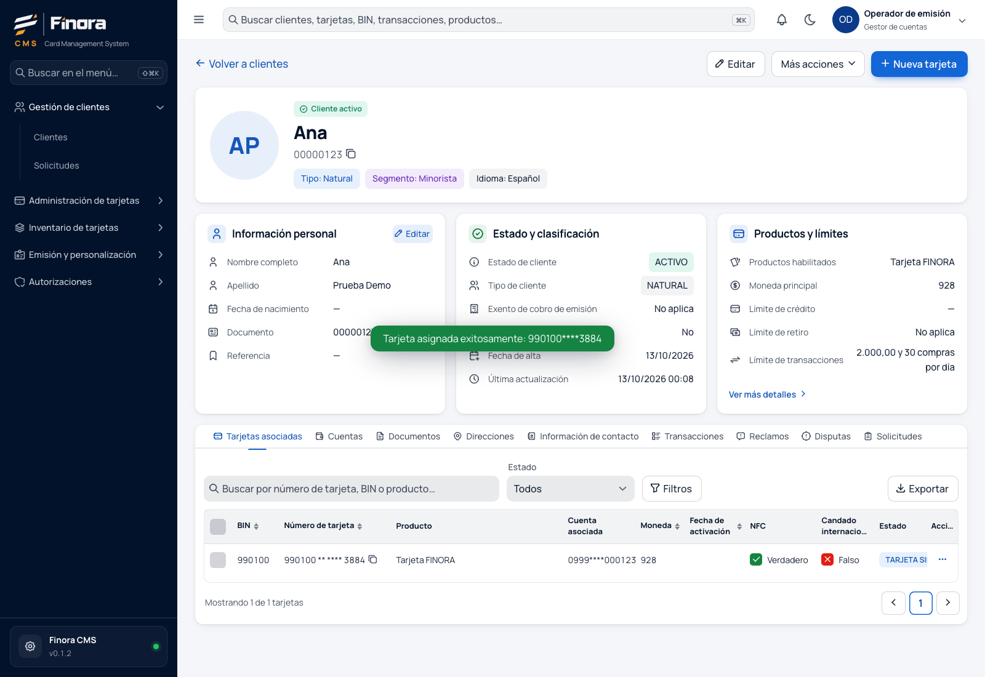Open Estado filter dropdown showing Todos
The image size is (985, 677).
571,489
